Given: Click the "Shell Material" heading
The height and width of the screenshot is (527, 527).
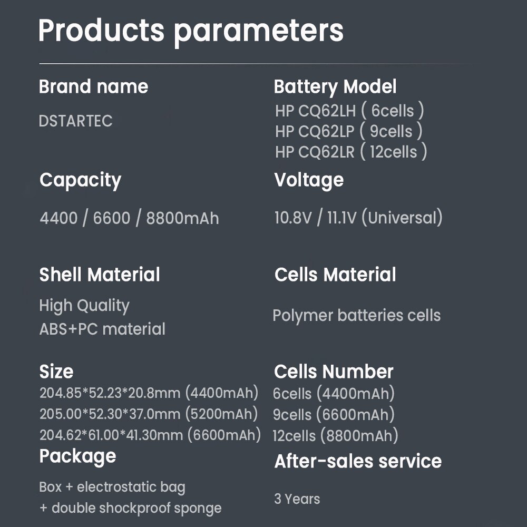Looking at the screenshot, I should (100, 275).
